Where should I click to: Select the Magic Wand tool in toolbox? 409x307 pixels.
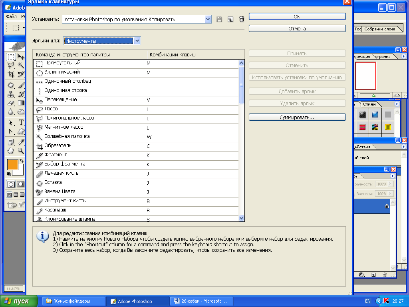click(x=21, y=65)
